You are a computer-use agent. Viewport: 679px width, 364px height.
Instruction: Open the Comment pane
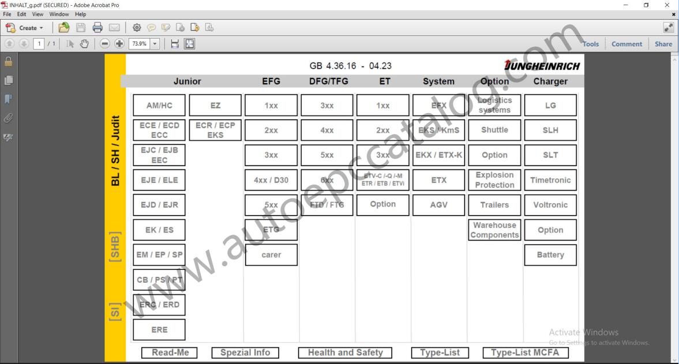pos(627,44)
